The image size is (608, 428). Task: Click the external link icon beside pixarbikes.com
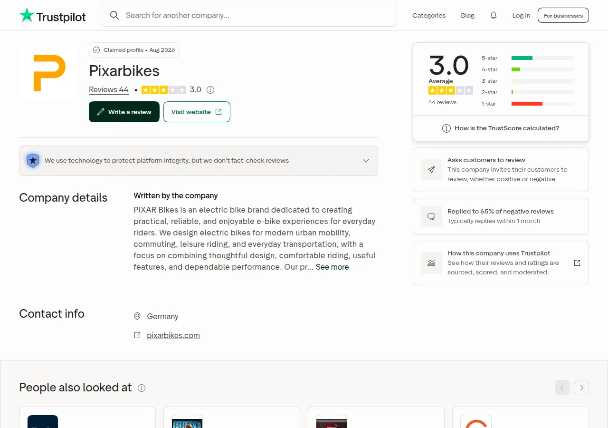[137, 335]
